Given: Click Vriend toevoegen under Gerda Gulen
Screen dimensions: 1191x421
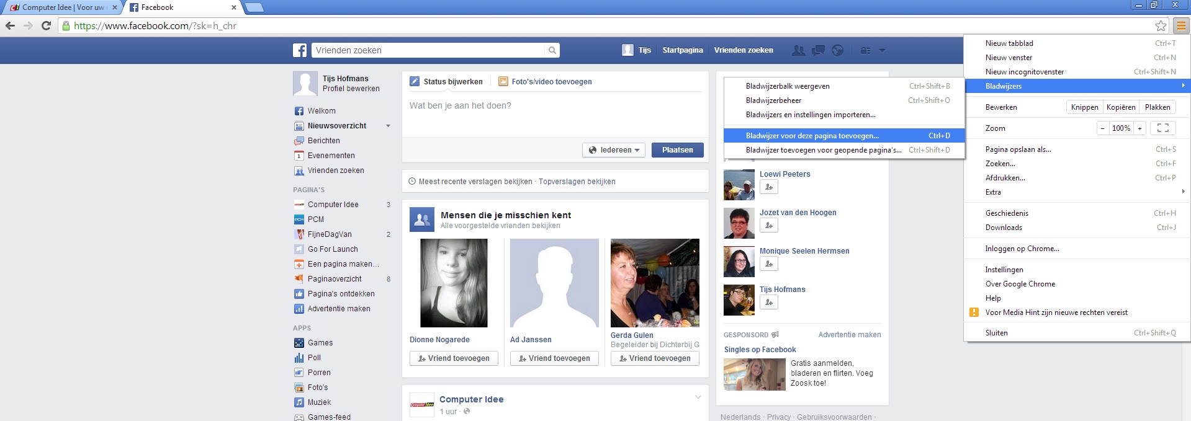Looking at the screenshot, I should click(655, 358).
